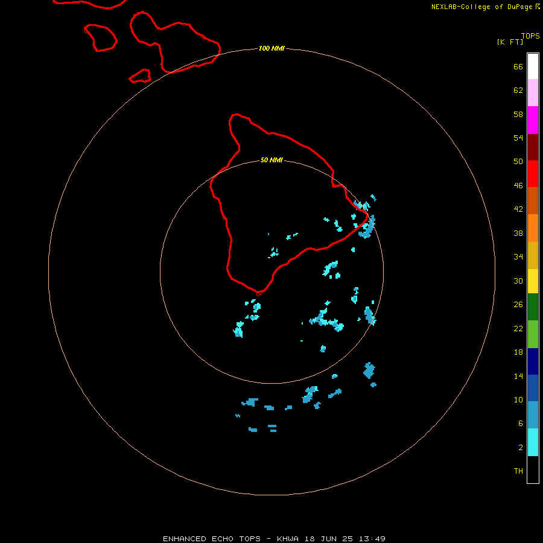Click the [K FT] units label
The image size is (543, 543).
(510, 42)
